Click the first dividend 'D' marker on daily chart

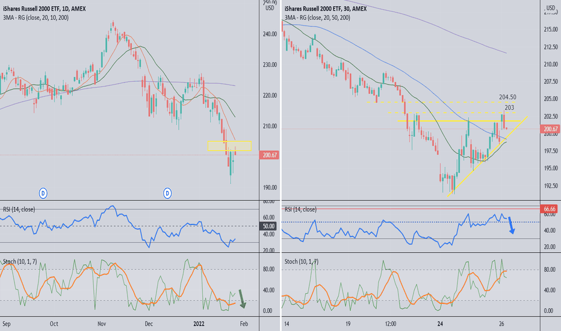43,193
